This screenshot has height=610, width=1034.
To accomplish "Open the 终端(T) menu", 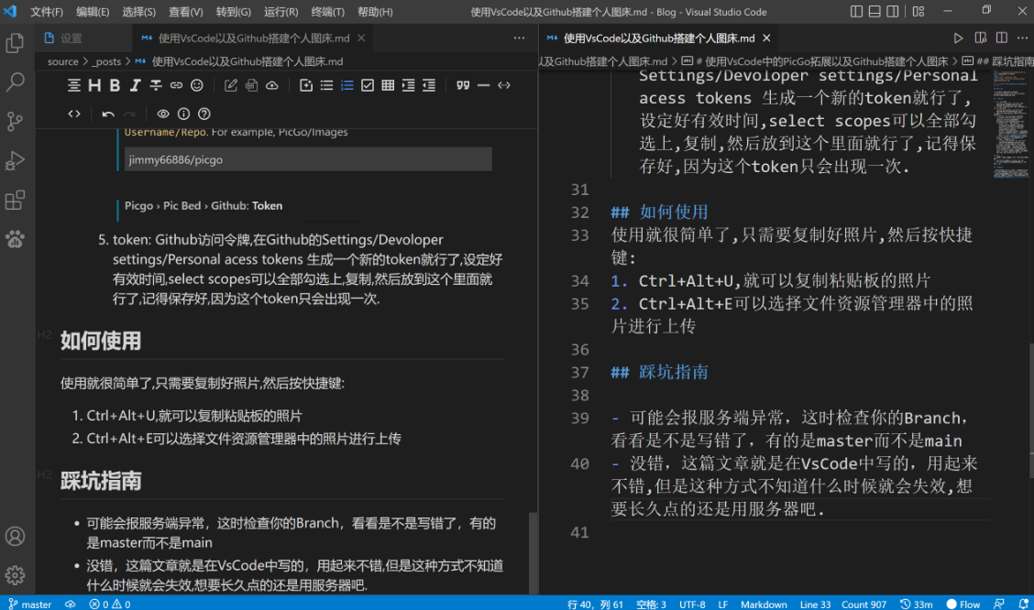I will tap(328, 12).
